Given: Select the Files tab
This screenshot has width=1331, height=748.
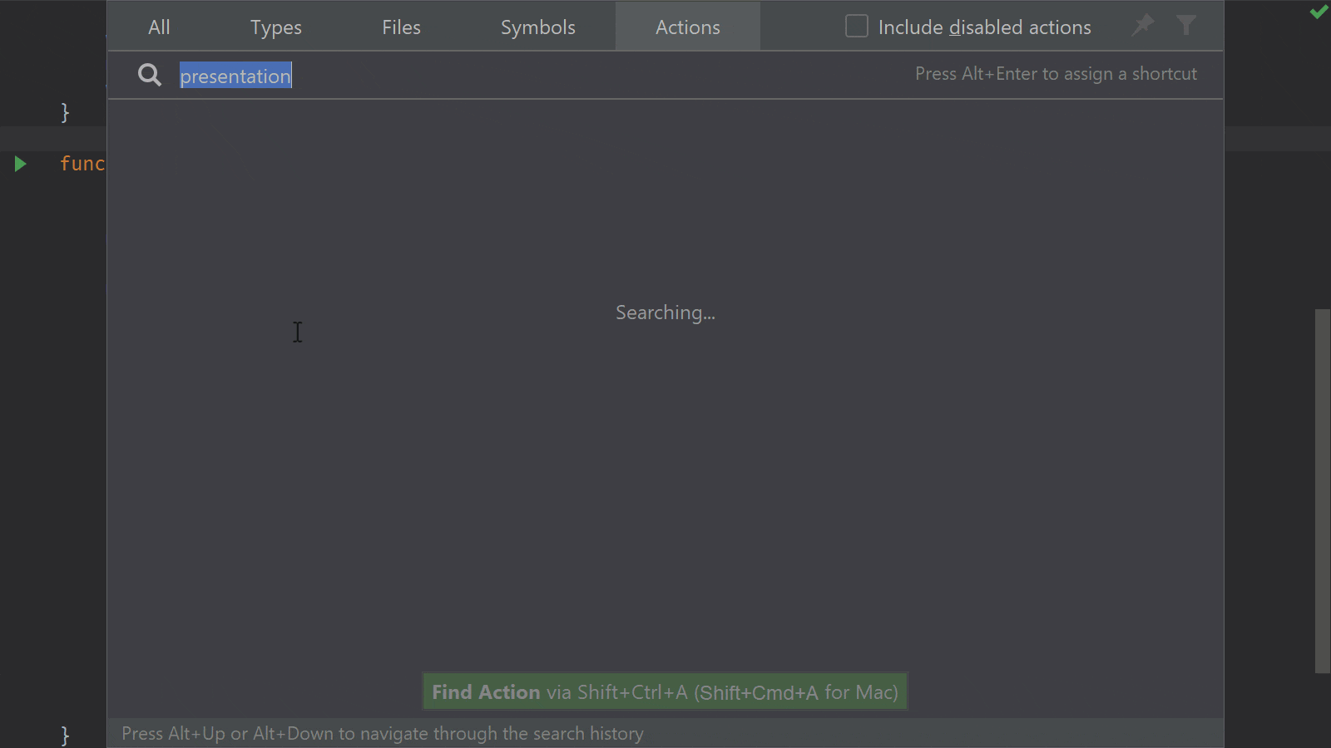Looking at the screenshot, I should (x=401, y=26).
